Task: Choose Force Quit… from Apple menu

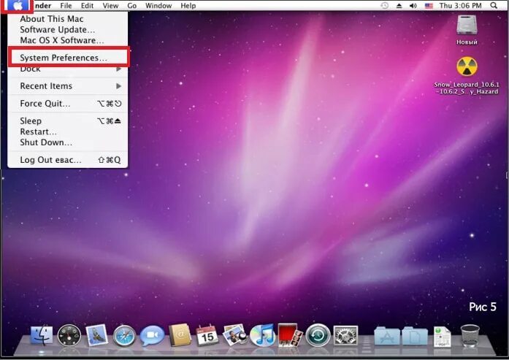Action: (67, 104)
